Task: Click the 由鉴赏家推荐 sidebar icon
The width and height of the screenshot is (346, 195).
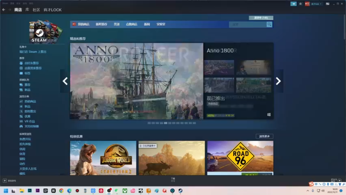Action: tap(21, 68)
